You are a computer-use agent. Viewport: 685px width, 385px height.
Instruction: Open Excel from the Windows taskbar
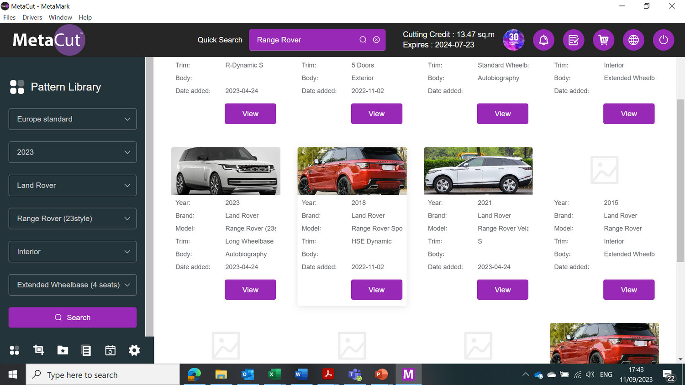(x=274, y=375)
